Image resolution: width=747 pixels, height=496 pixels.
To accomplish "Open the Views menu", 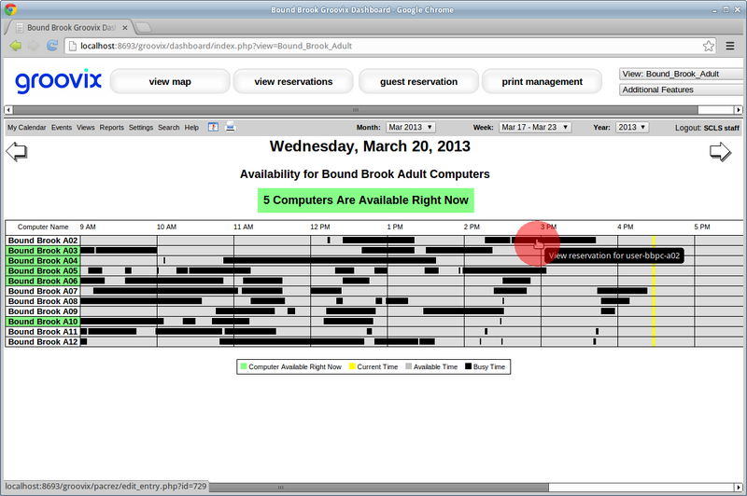I will [86, 128].
